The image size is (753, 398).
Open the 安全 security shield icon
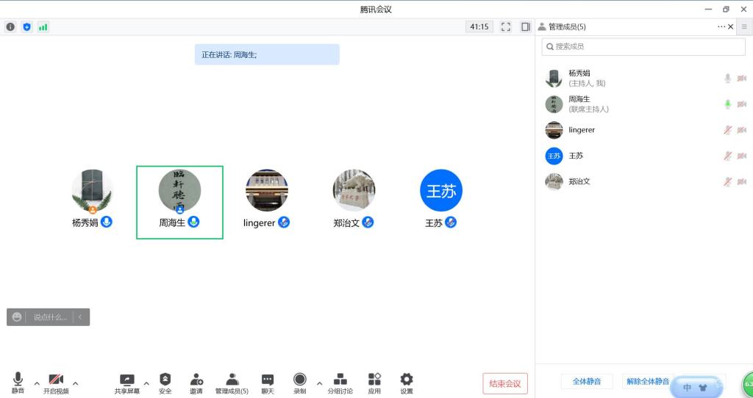point(165,380)
